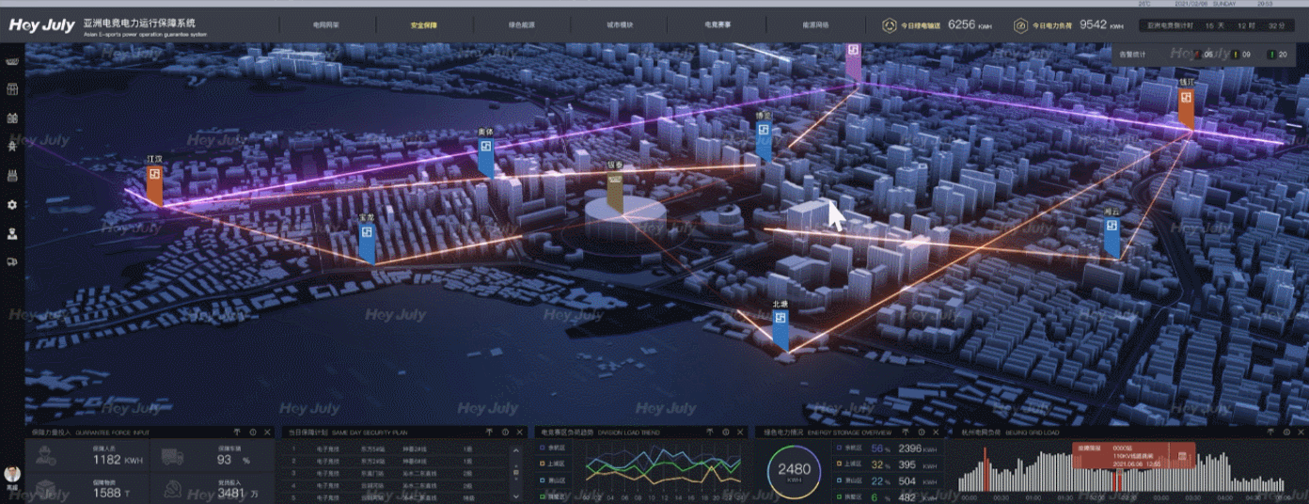Show info for Energy Storage Overview panel

[923, 432]
